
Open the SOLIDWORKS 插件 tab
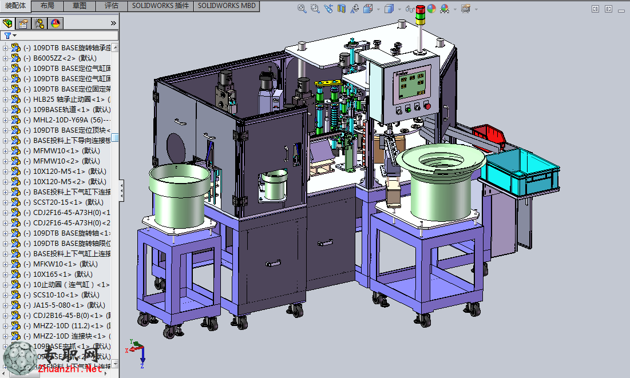coord(161,6)
